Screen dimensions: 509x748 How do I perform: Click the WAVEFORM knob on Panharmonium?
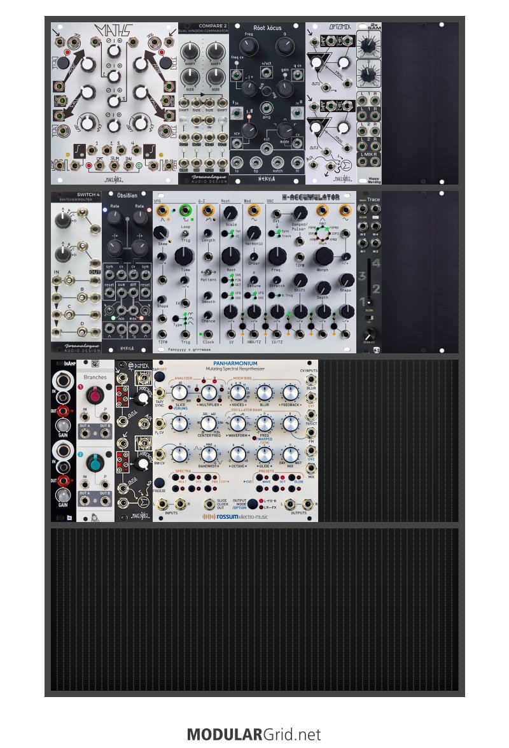(x=237, y=423)
